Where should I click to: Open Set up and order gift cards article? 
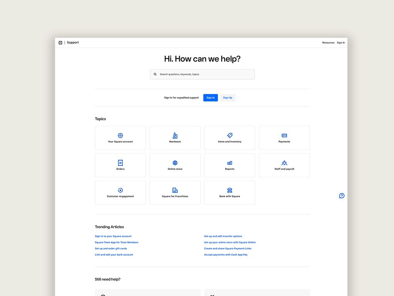coord(111,249)
